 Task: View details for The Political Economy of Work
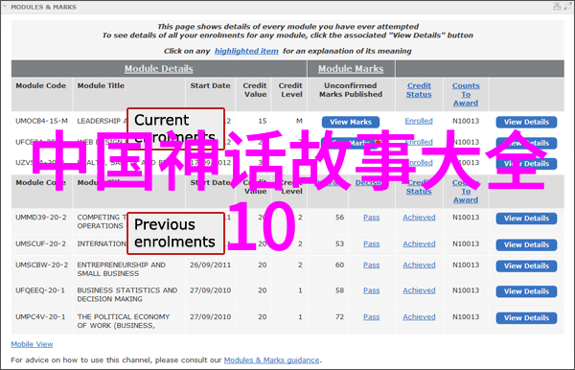point(526,318)
